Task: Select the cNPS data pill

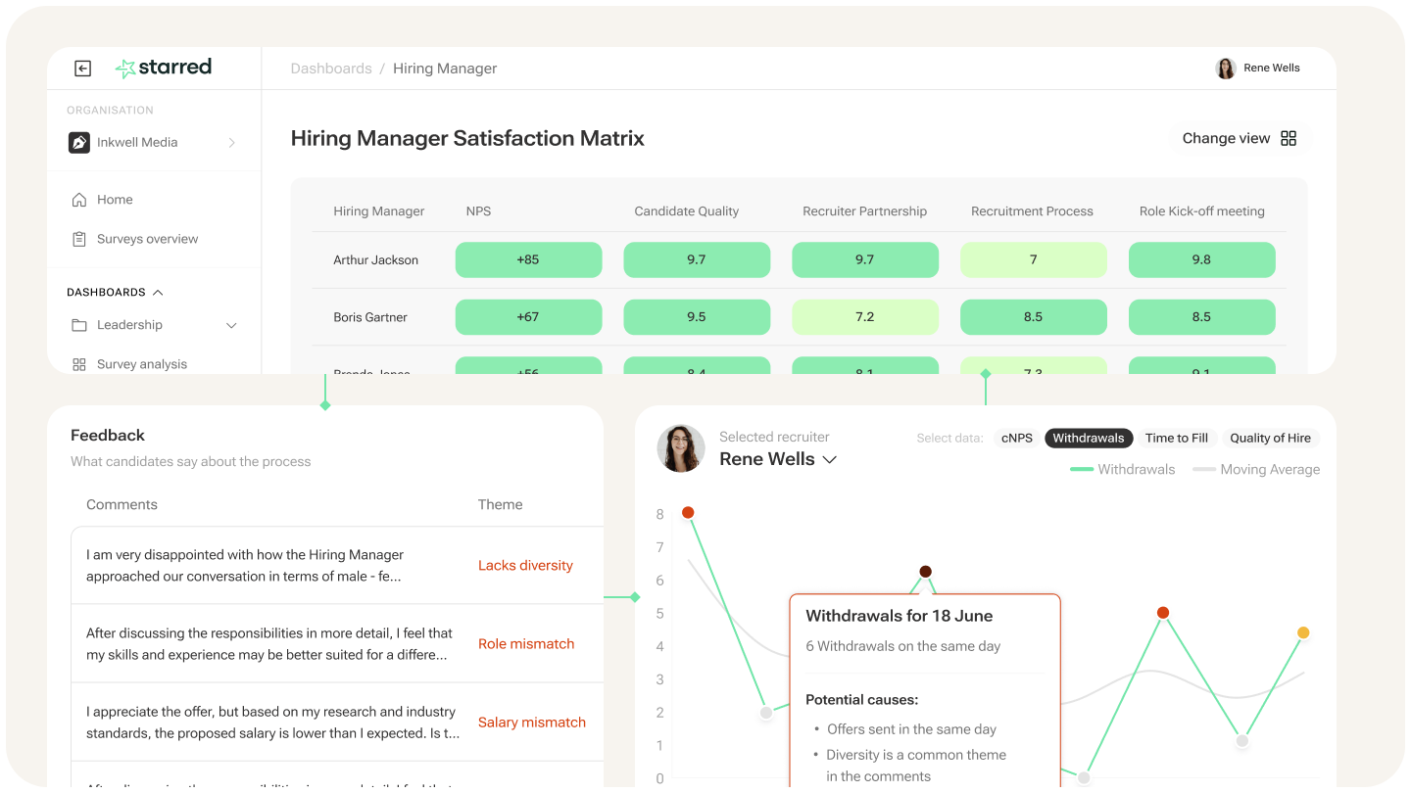Action: click(x=1016, y=439)
